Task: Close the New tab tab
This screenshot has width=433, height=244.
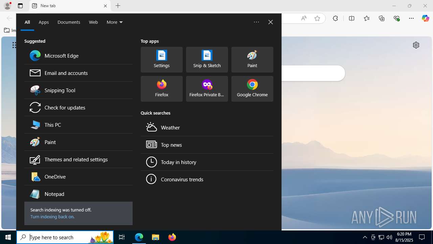Action: pos(105,6)
